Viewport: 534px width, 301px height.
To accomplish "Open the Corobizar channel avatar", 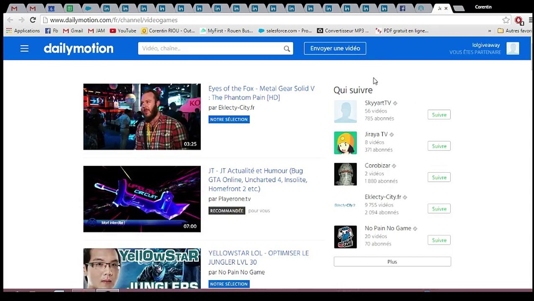I will point(345,174).
